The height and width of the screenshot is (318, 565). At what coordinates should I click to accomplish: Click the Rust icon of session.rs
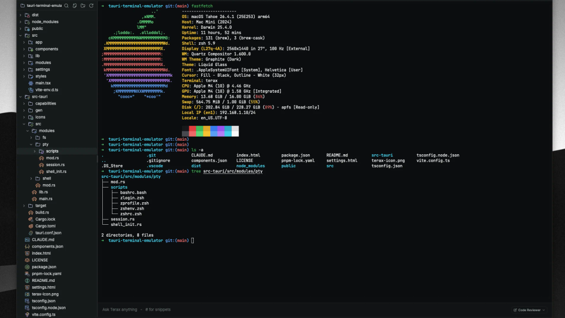[x=41, y=165]
